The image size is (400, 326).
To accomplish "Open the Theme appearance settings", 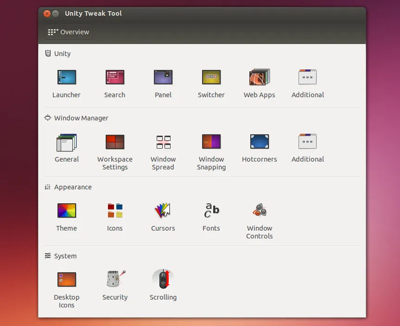I will 66,211.
